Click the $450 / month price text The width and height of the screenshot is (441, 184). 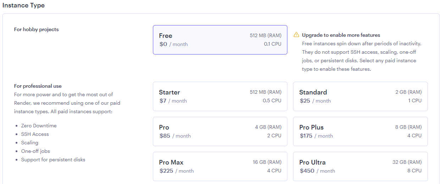click(x=317, y=171)
